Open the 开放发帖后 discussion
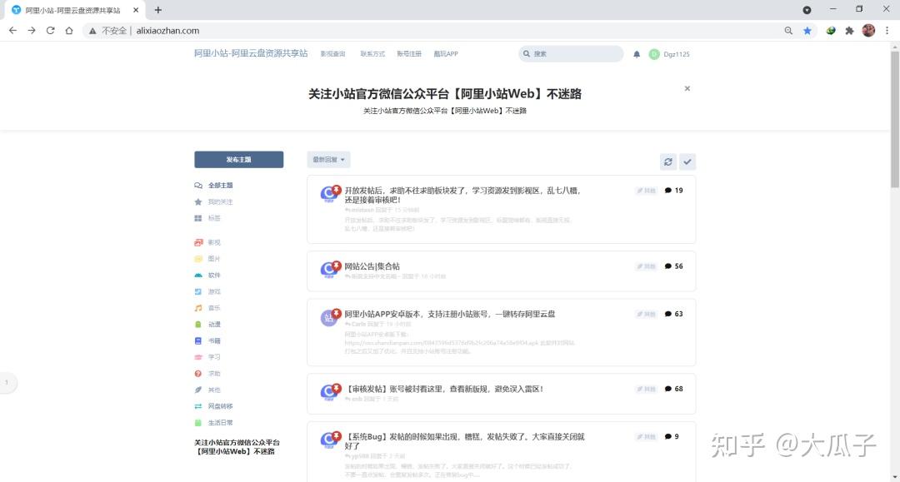The height and width of the screenshot is (482, 900). click(462, 195)
